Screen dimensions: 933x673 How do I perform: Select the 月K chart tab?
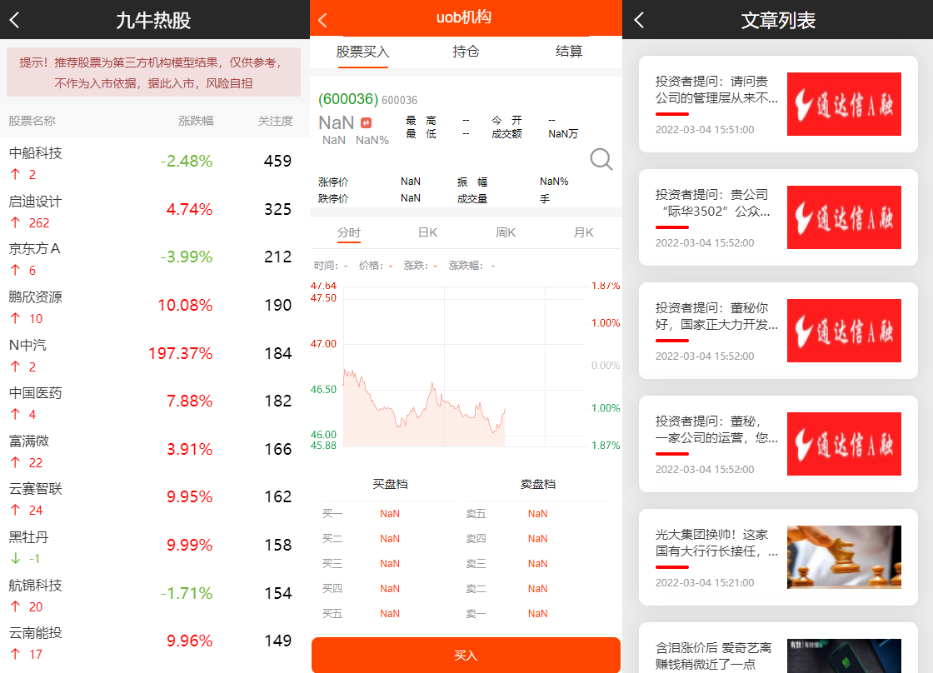[583, 232]
